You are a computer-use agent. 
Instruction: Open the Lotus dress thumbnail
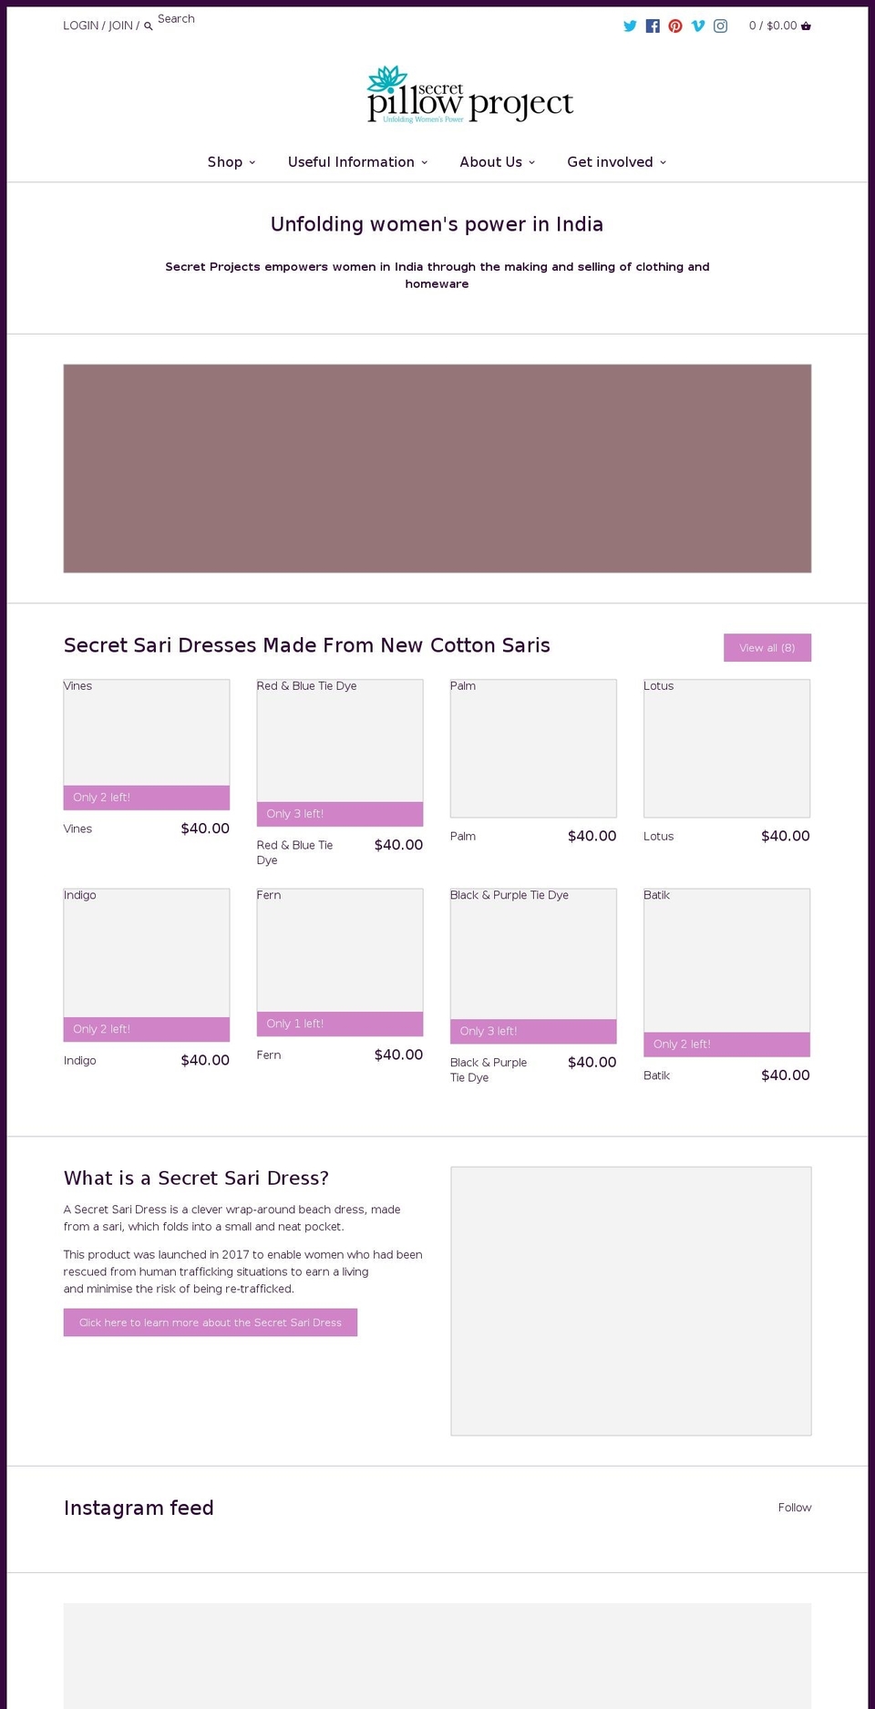point(726,748)
